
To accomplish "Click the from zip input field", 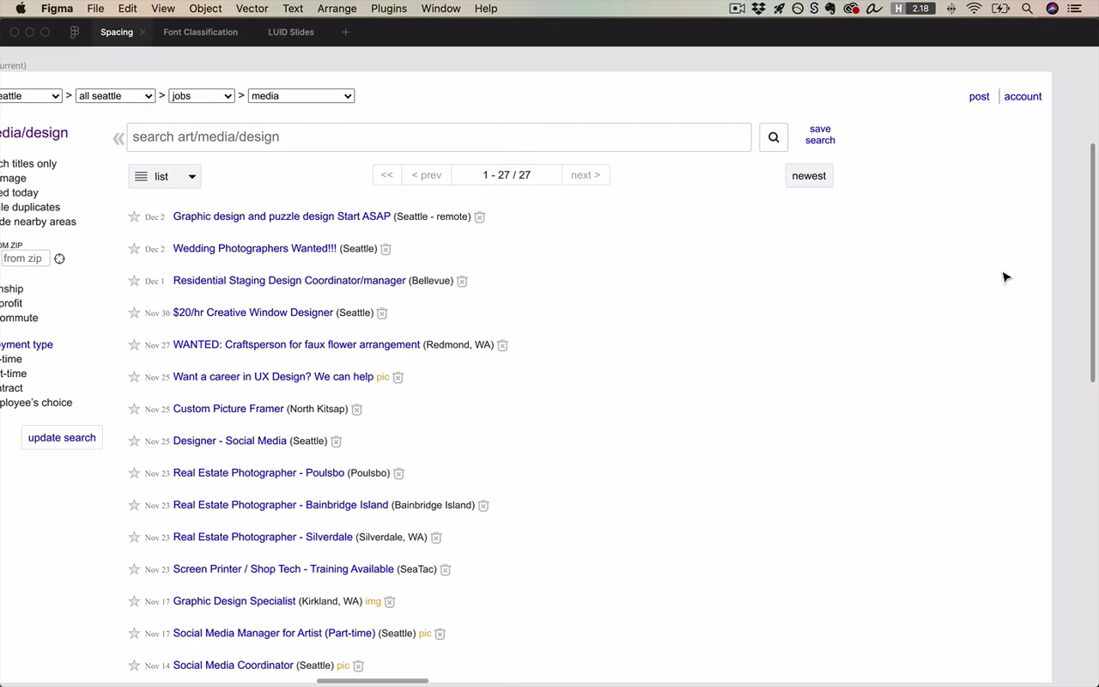I will point(24,258).
